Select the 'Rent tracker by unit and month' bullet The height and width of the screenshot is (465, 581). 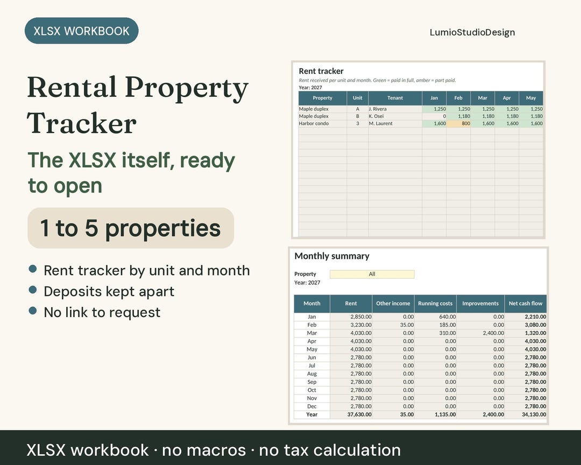click(x=147, y=270)
